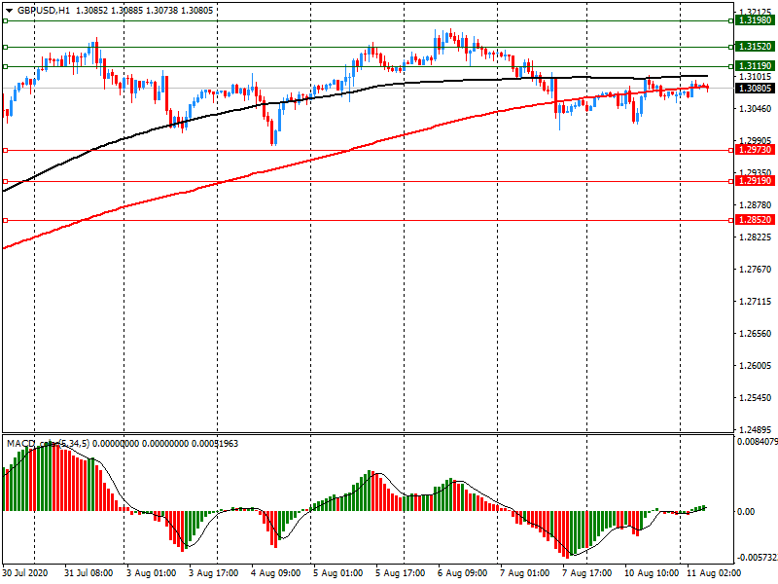
Task: Click the 30 Jul 2020 date on the time axis
Action: [x=25, y=573]
